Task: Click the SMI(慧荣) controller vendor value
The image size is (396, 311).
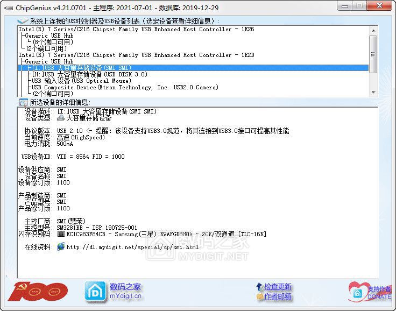Action: (71, 221)
